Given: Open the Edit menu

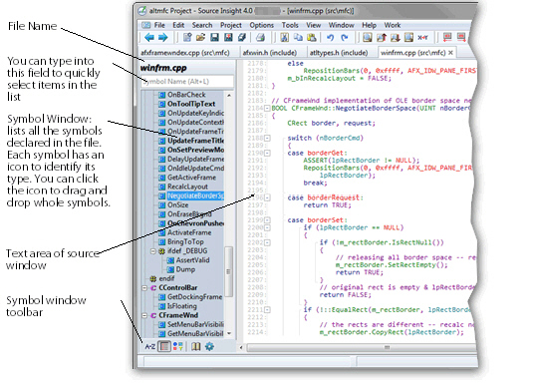Looking at the screenshot, I should tap(178, 25).
